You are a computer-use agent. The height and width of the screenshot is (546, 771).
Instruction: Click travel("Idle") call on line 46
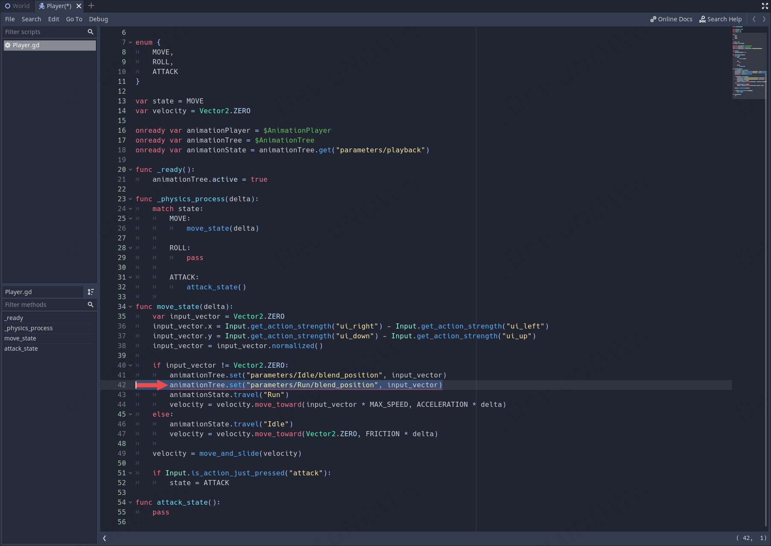[263, 424]
